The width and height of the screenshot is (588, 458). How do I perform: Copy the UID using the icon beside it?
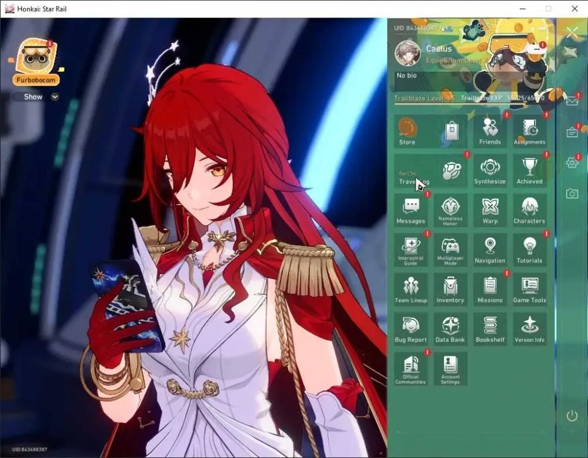pyautogui.click(x=443, y=28)
